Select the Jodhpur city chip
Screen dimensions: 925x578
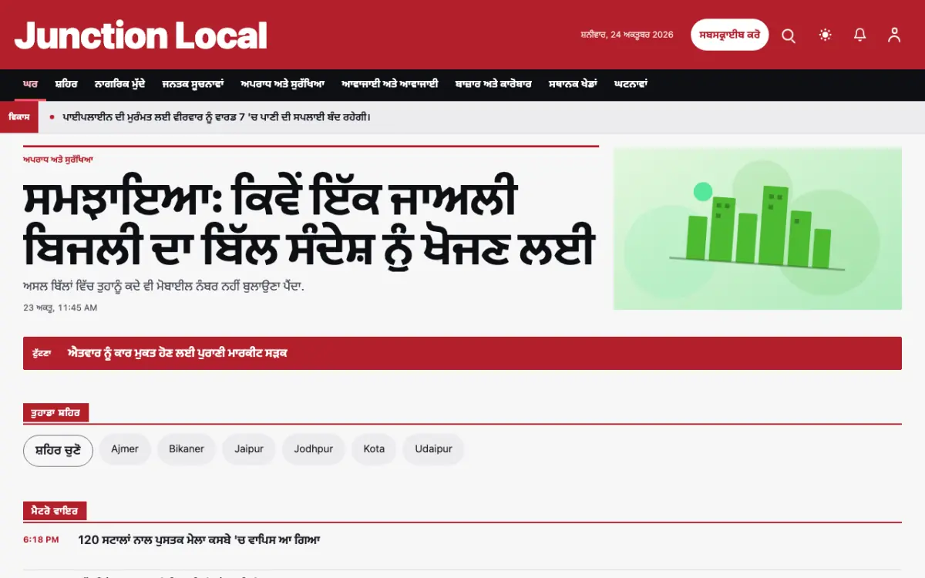314,449
